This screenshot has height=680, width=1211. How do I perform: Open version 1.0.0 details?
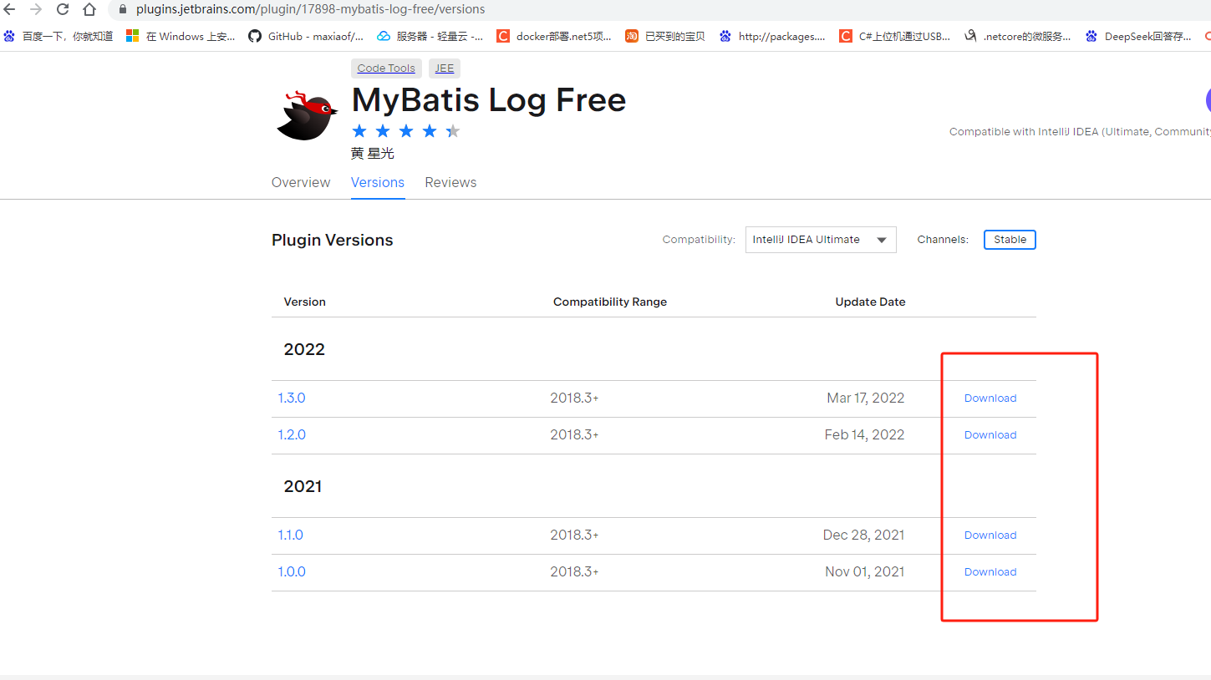pos(292,571)
